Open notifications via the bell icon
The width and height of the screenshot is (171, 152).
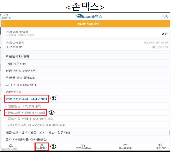pos(11,146)
